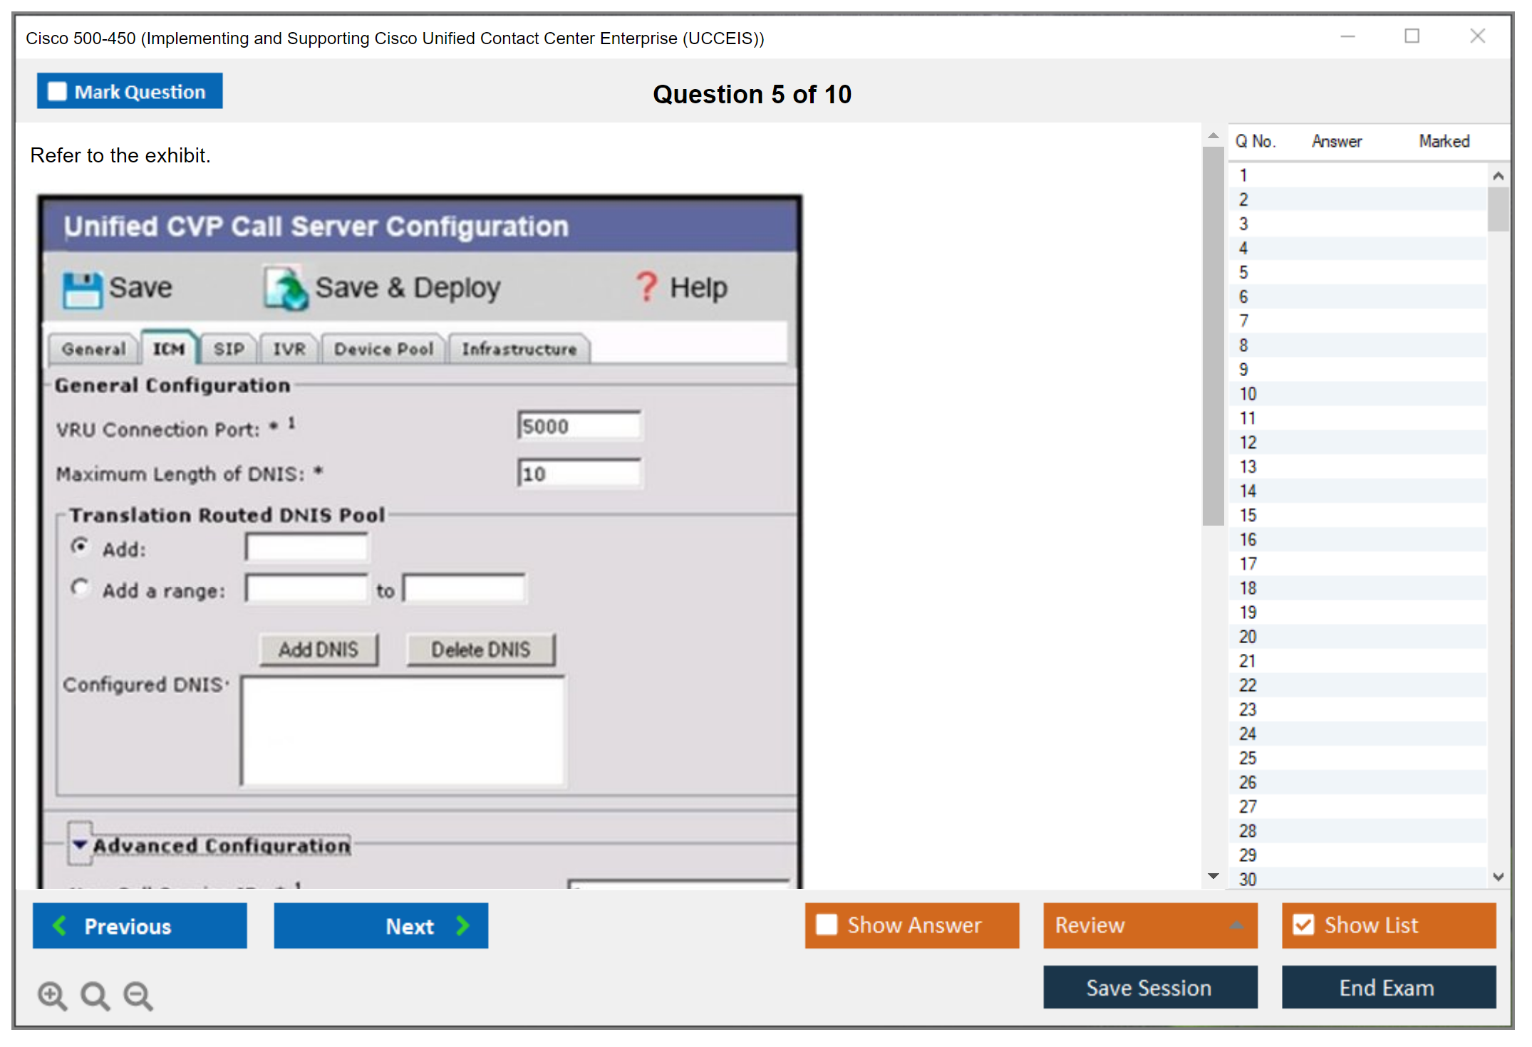Screen dimensions: 1532x1047
Task: Open the Review dropdown menu
Action: [x=1236, y=925]
